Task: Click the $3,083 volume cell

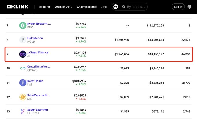Action: tap(125, 68)
